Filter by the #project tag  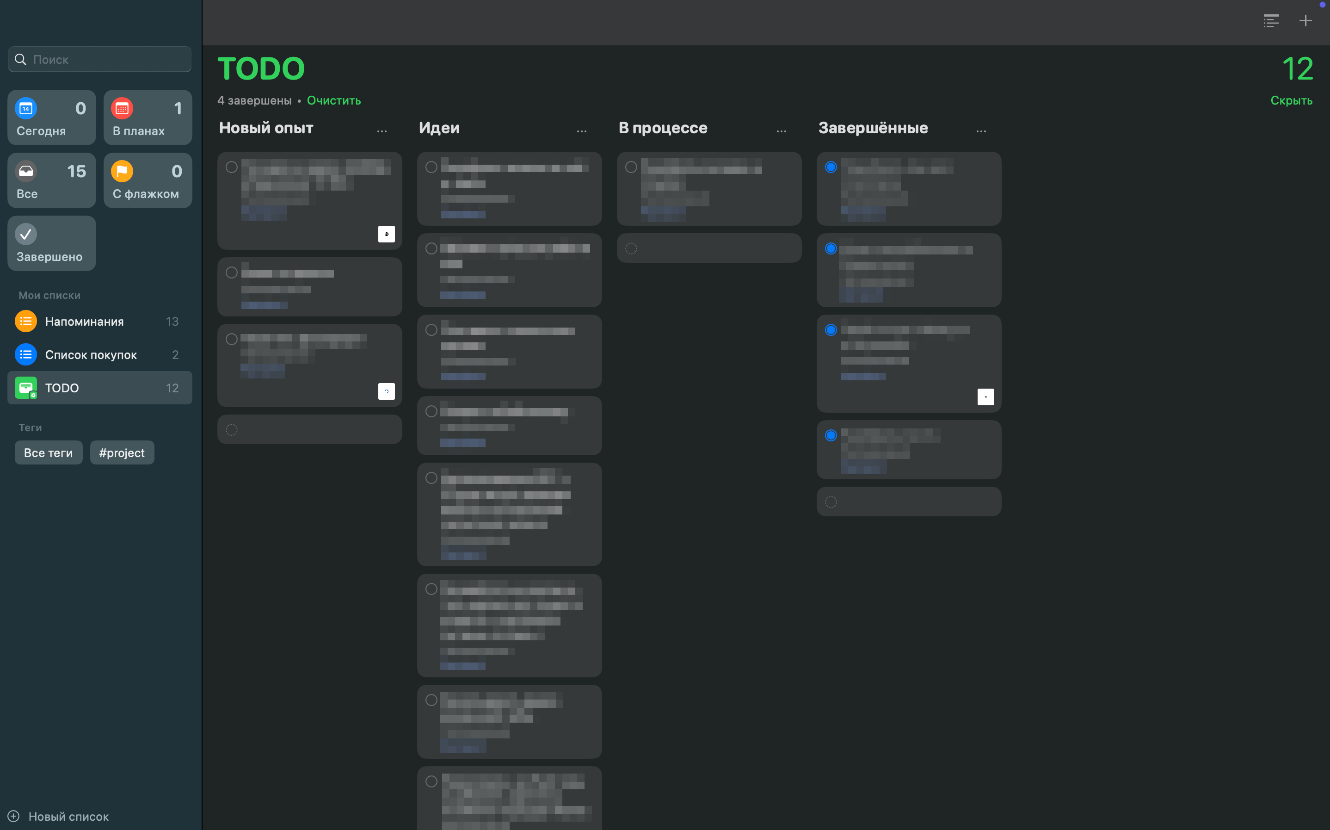(x=122, y=453)
